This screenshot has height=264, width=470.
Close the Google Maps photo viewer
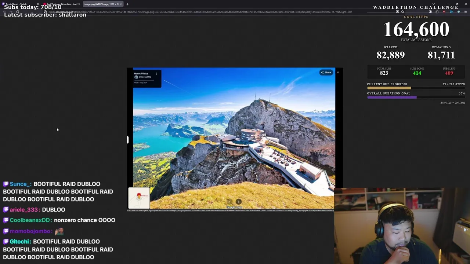pyautogui.click(x=338, y=72)
